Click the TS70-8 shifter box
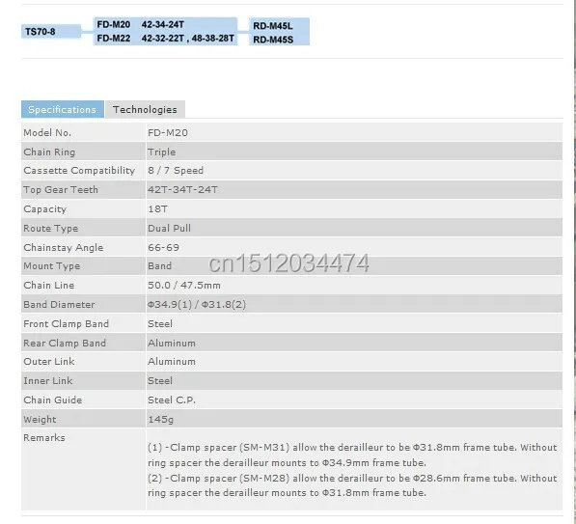576x524 pixels. [x=51, y=32]
